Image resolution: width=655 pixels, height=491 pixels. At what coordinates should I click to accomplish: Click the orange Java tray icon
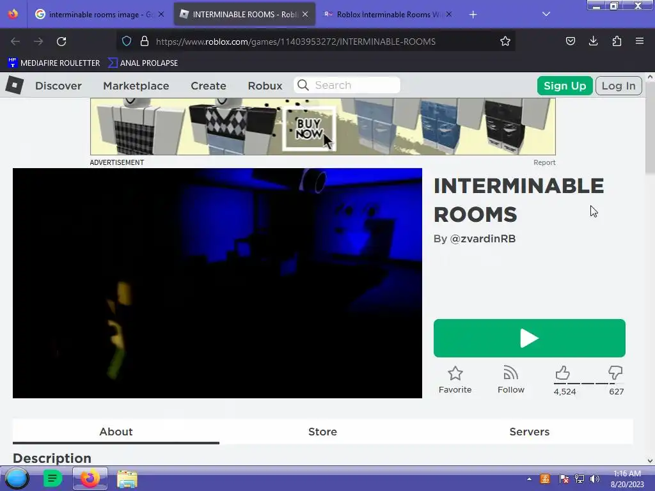pos(545,479)
